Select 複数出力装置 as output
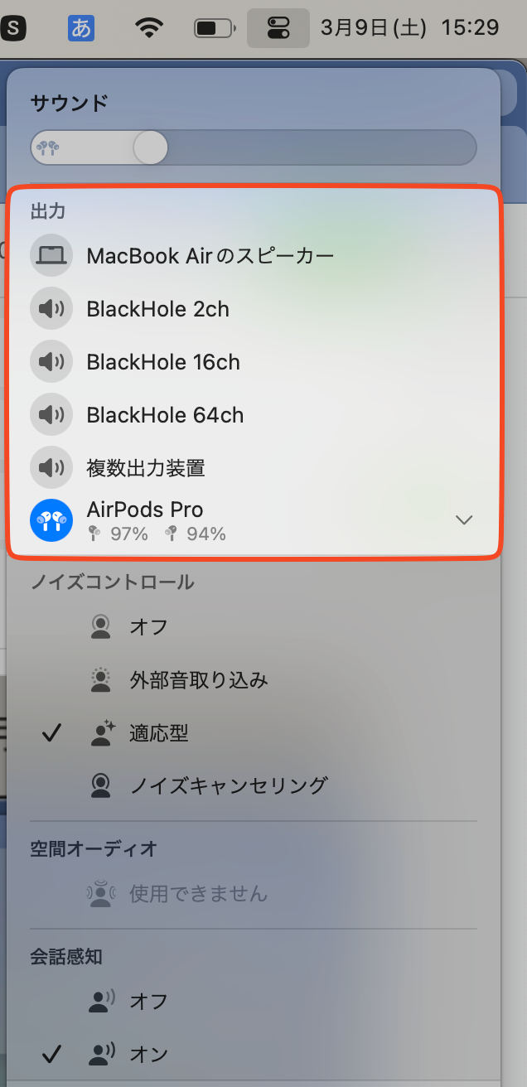The height and width of the screenshot is (1087, 527). coord(254,468)
